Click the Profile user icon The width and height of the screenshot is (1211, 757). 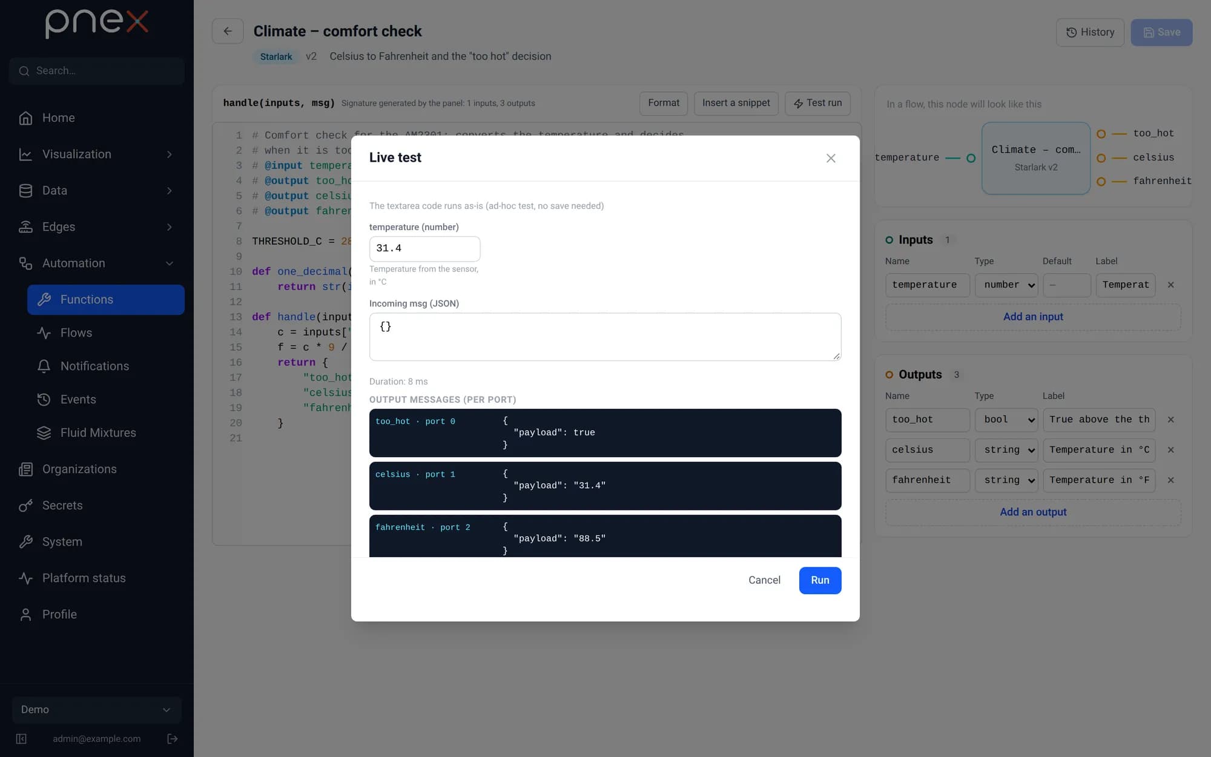[x=25, y=615]
